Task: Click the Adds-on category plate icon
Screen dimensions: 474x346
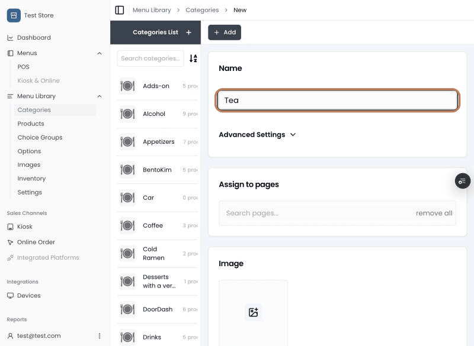Action: [x=127, y=86]
